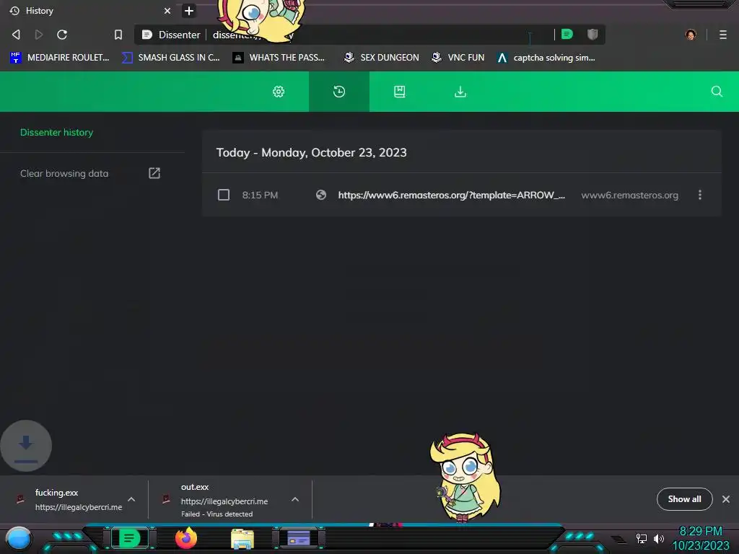
Task: Select the History clock tab in green bar
Action: click(x=339, y=92)
